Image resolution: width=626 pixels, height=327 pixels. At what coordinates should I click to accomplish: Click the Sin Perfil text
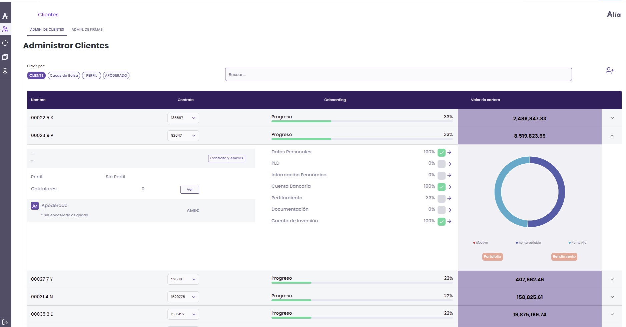point(115,177)
